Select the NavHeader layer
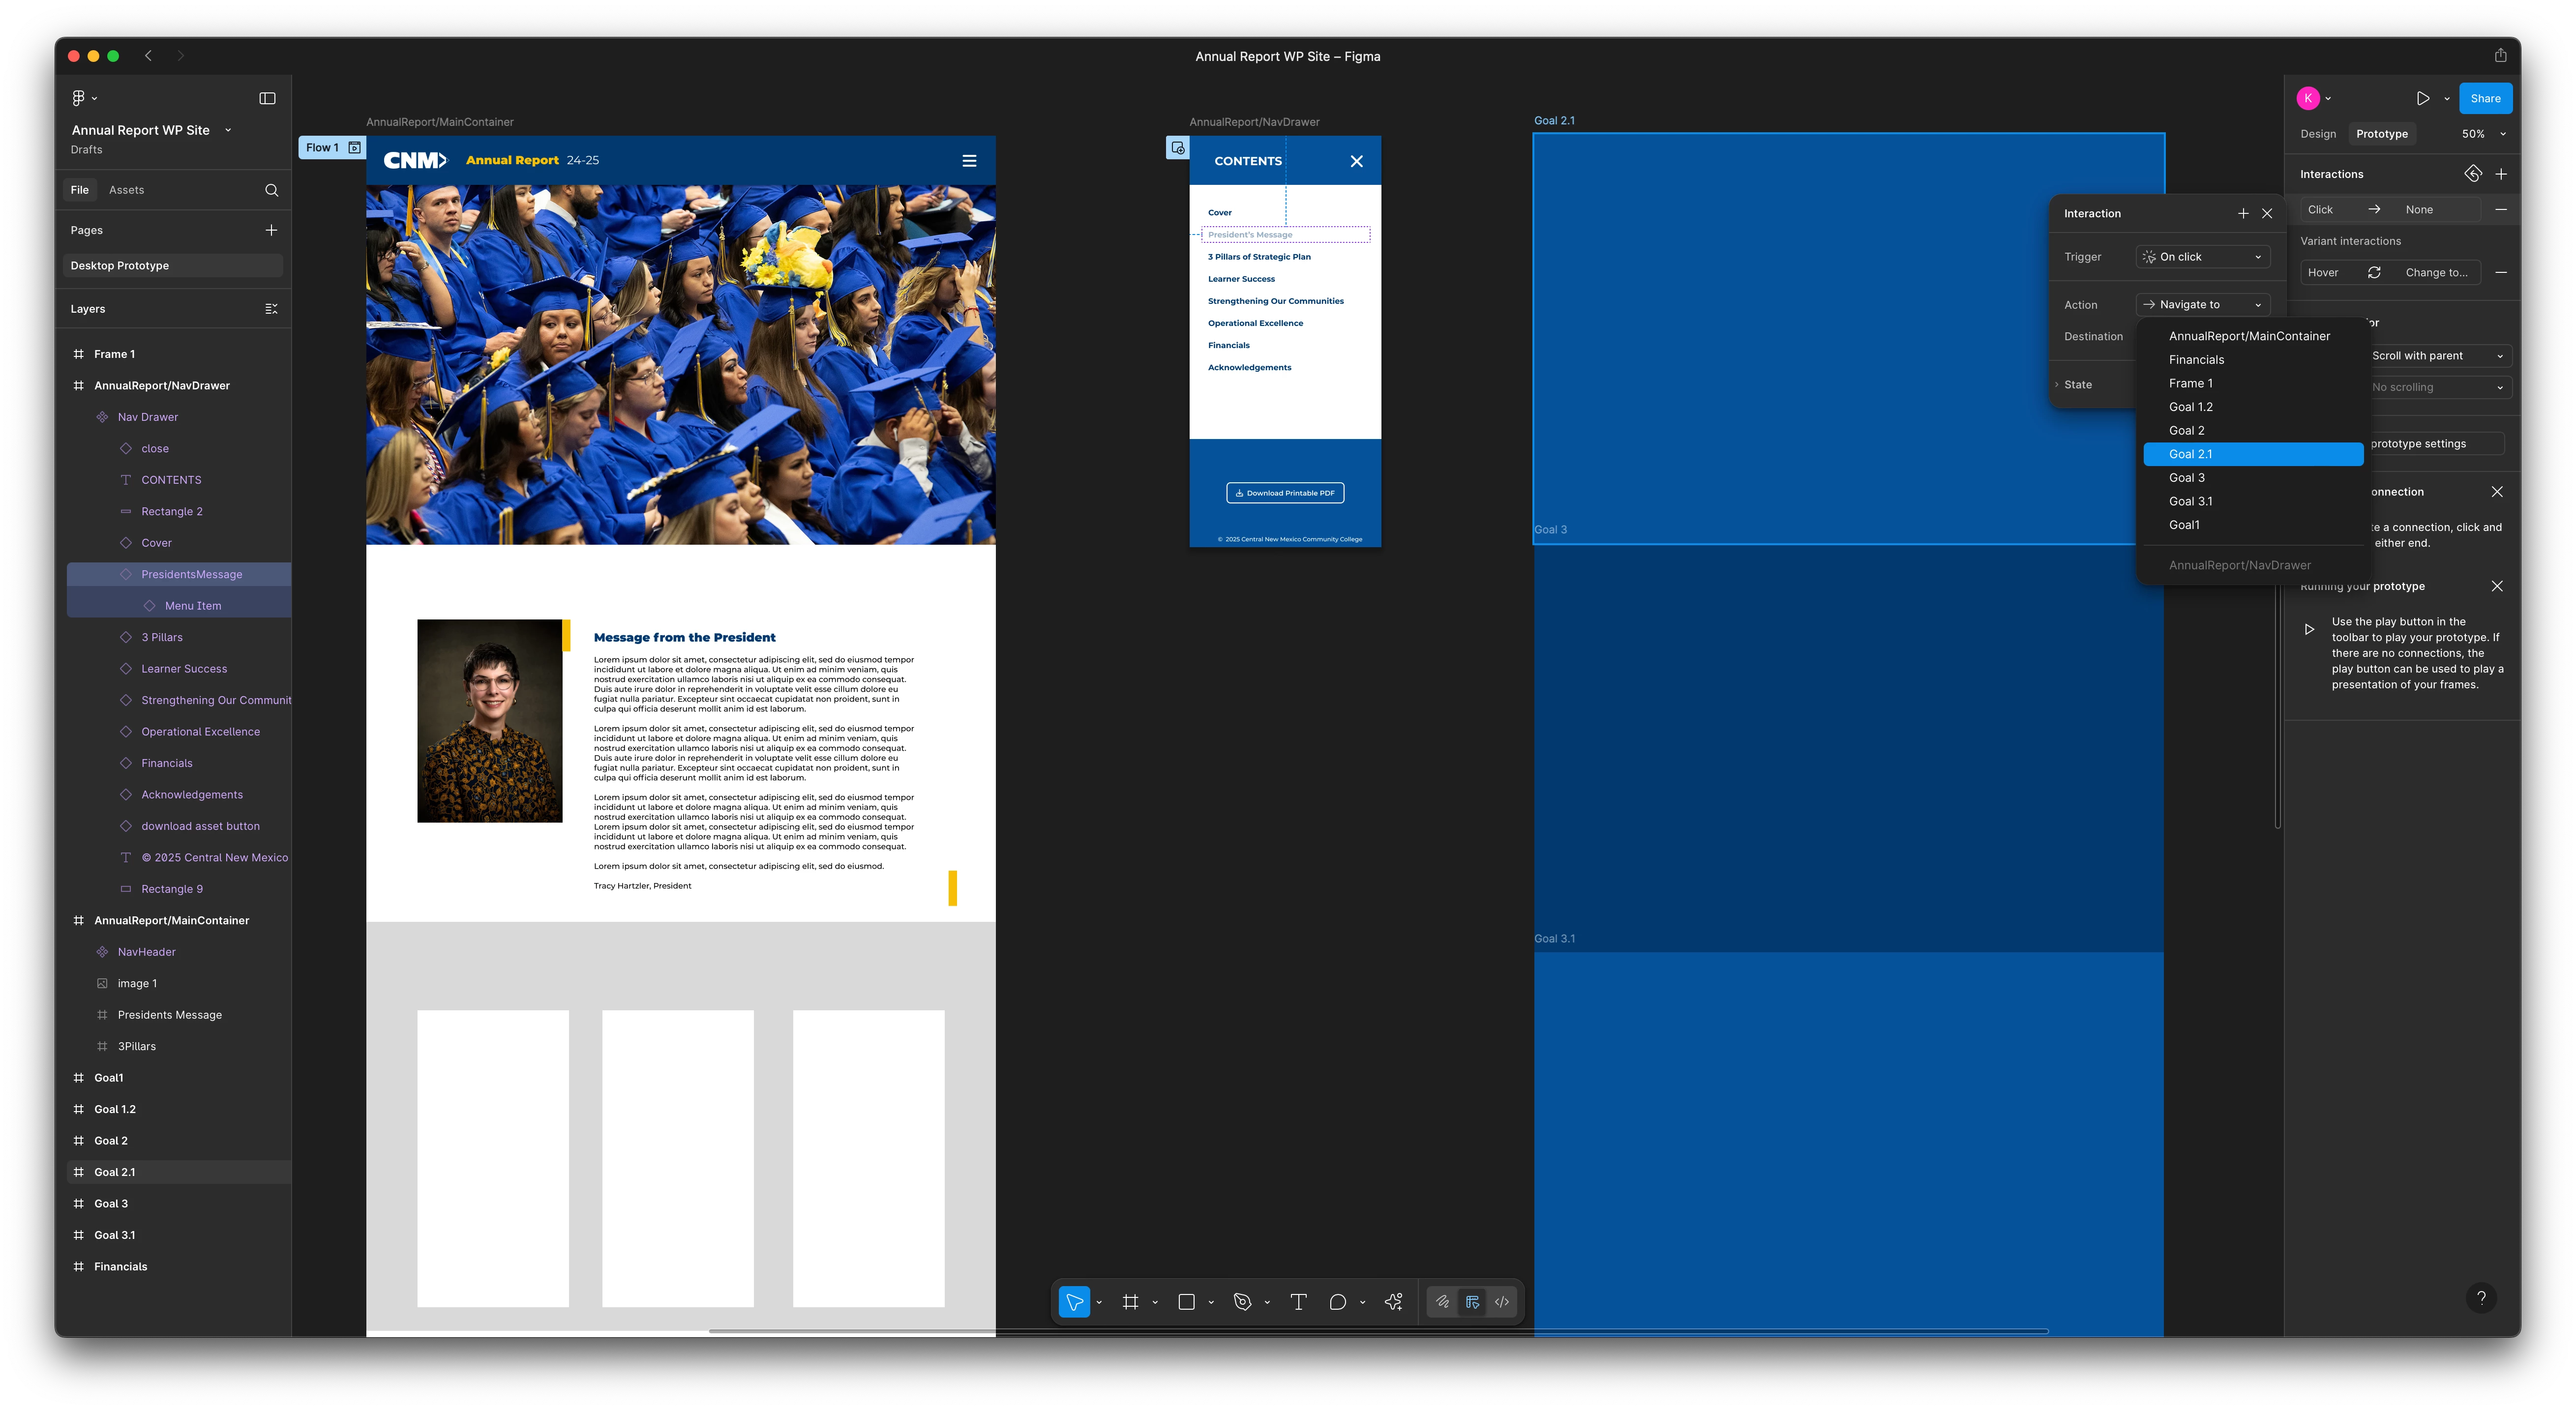Screen dimensions: 2576x1410 (x=178, y=953)
